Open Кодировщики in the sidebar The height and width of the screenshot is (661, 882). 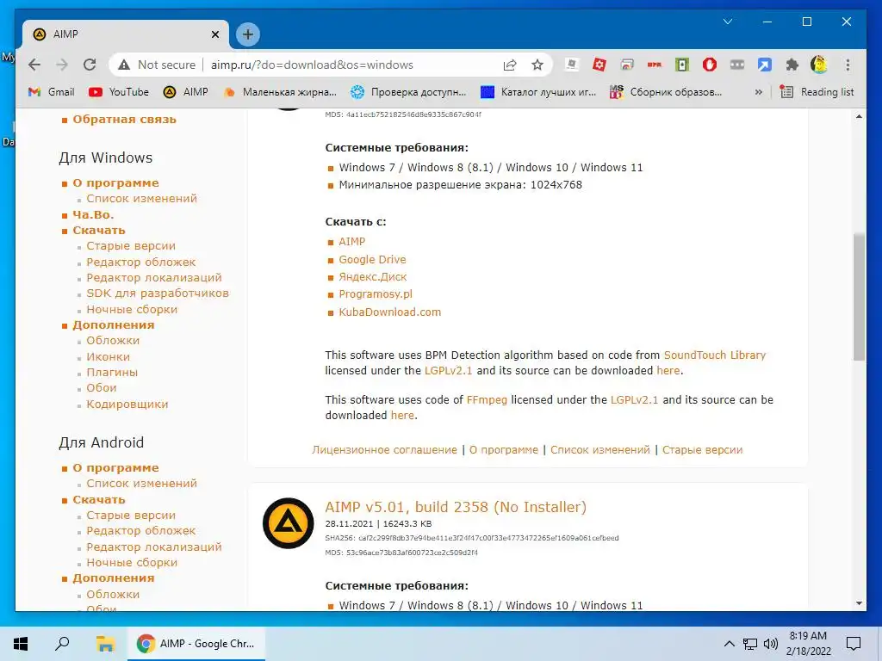127,405
